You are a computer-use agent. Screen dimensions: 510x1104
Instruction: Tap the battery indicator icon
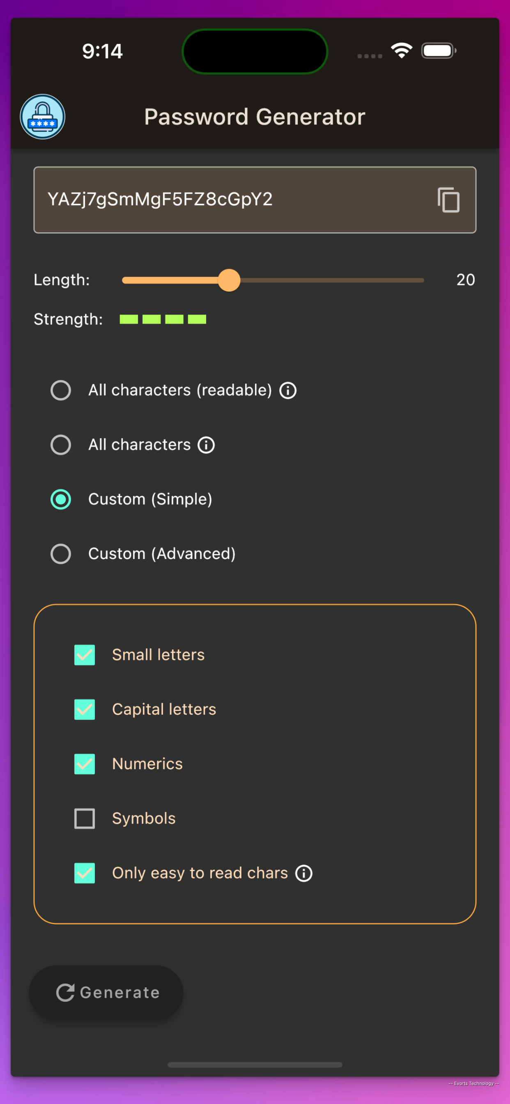(x=439, y=51)
